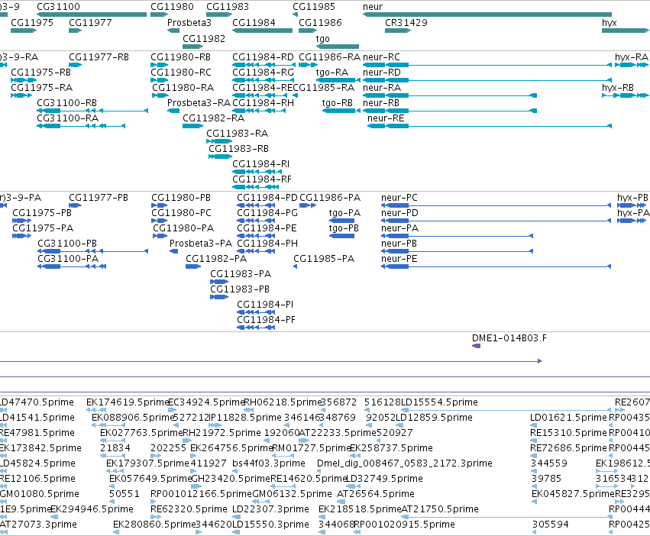Select EST LD47470.5prime
The height and width of the screenshot is (536, 650).
37,402
